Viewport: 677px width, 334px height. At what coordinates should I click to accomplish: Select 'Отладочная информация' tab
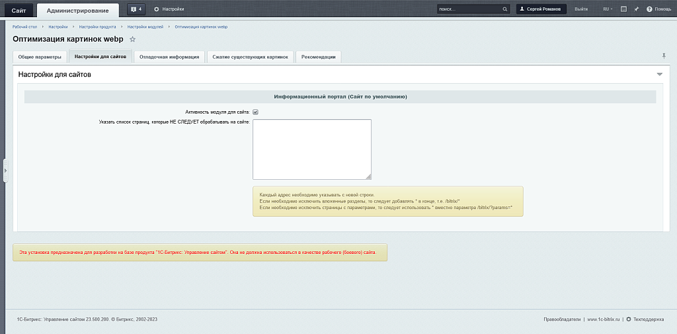point(169,57)
